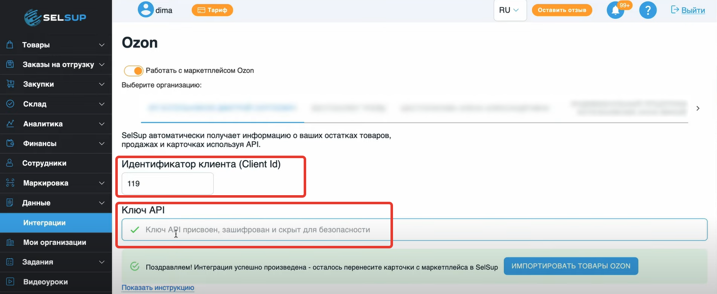
Task: Open Сотрудники menu item
Action: coord(56,163)
